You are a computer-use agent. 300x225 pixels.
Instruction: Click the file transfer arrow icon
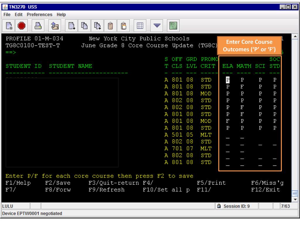click(55, 26)
